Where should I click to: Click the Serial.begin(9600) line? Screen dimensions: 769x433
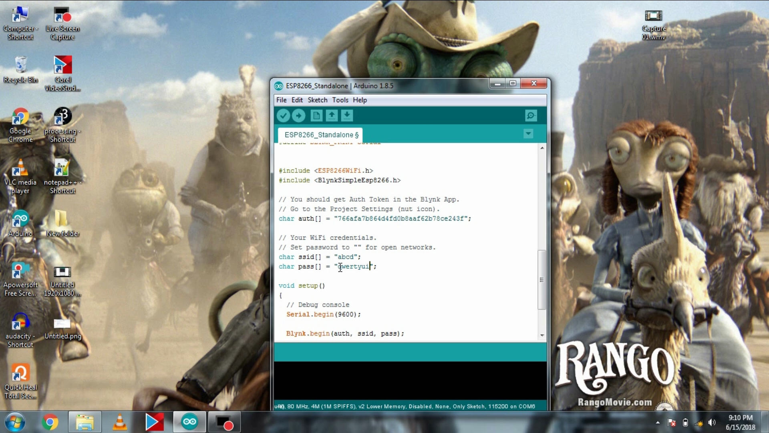pyautogui.click(x=324, y=315)
